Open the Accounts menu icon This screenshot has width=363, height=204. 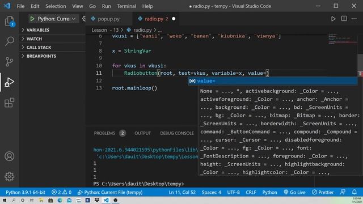pyautogui.click(x=9, y=156)
